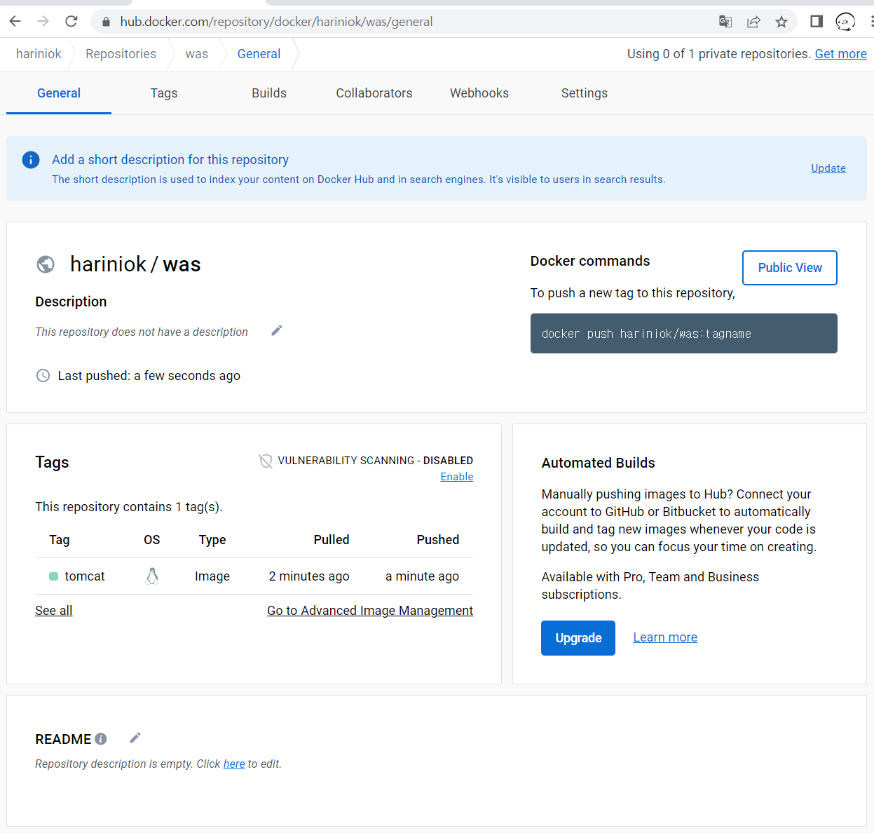Screen dimensions: 874x833
Task: Click the globe icon next to hariniok / was
Action: (46, 264)
